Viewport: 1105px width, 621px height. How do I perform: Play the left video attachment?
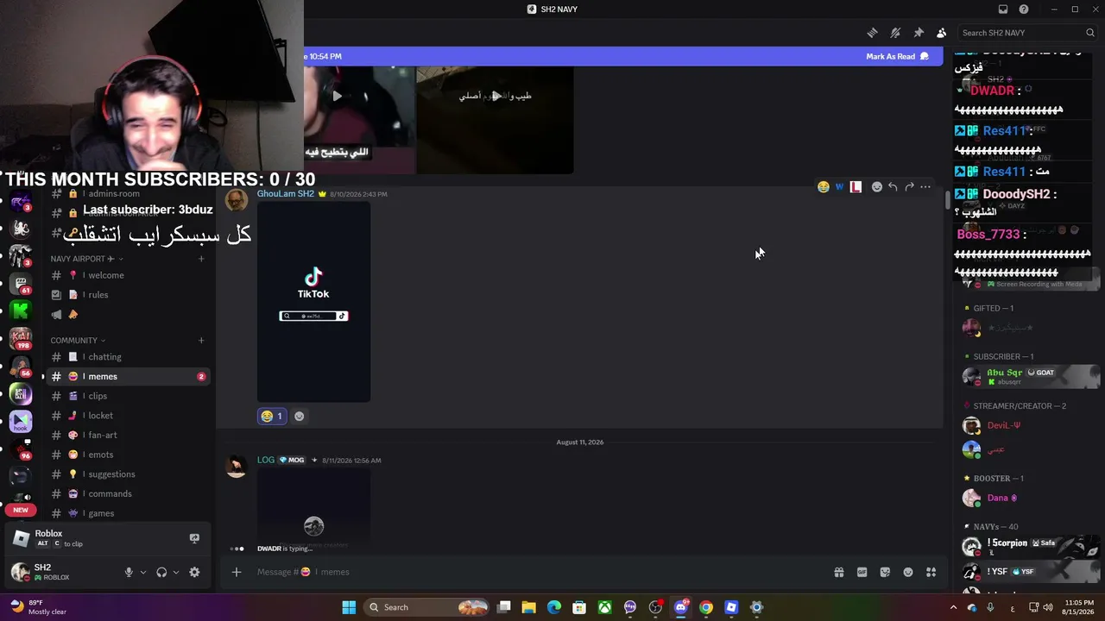337,96
